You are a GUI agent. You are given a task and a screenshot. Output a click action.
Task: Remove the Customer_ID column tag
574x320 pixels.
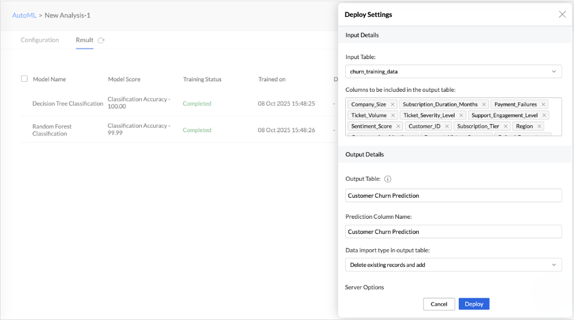pyautogui.click(x=447, y=126)
